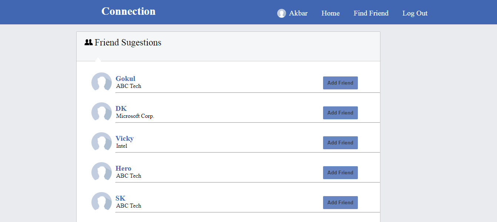Click Add Friend for SK
Screen dimensions: 497x222
tap(340, 202)
